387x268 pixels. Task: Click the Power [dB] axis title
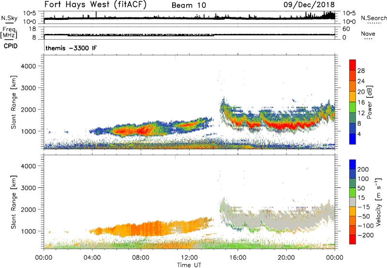(x=370, y=102)
